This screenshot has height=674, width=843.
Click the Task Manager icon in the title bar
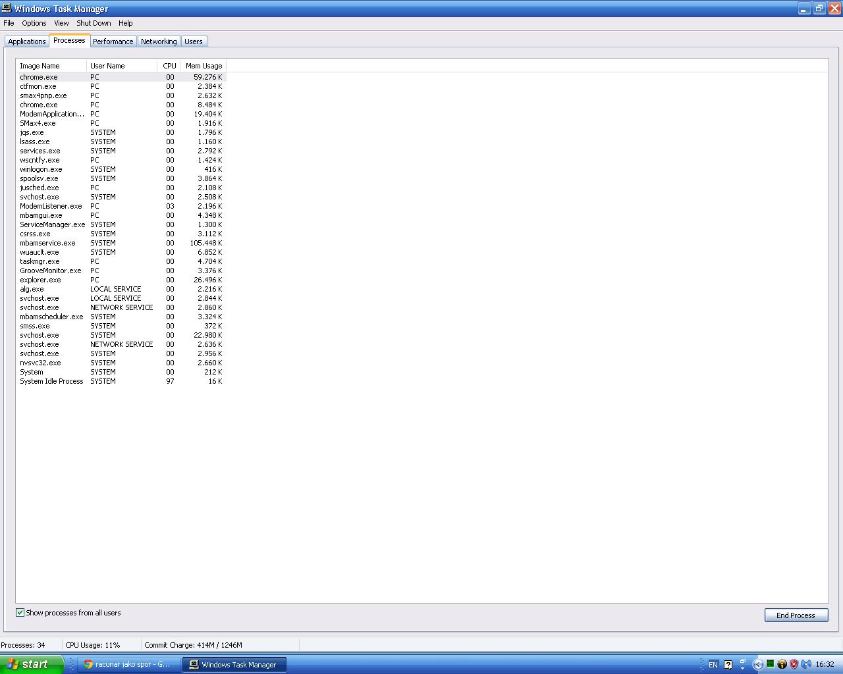click(7, 9)
